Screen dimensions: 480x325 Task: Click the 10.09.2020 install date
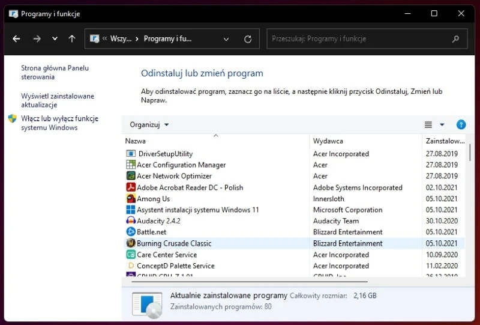point(442,255)
